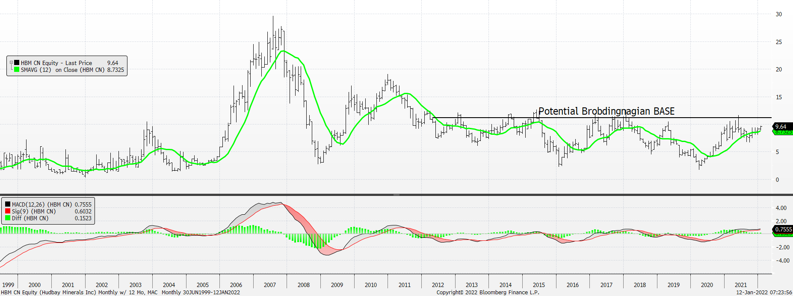The image size is (793, 296).
Task: Click the 2013 label on the time axis
Action: 472,285
